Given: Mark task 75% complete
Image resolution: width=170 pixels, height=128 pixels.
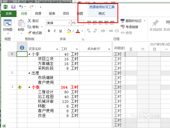Looking at the screenshot, I should coord(106,23).
